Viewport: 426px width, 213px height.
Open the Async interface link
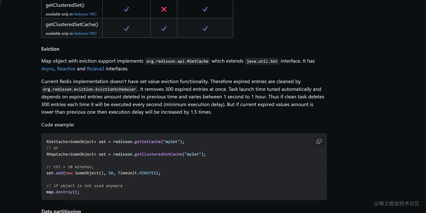(x=48, y=69)
